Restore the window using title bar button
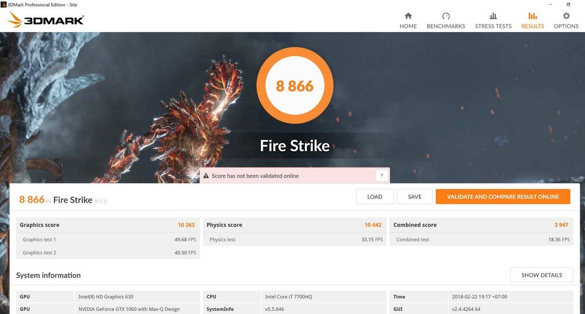Viewport: 585px width, 314px height. [x=568, y=4]
